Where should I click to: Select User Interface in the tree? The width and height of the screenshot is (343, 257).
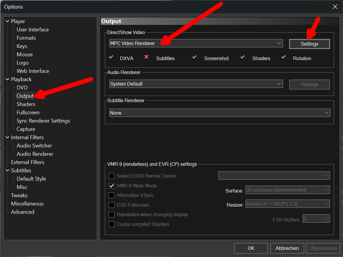(x=33, y=29)
